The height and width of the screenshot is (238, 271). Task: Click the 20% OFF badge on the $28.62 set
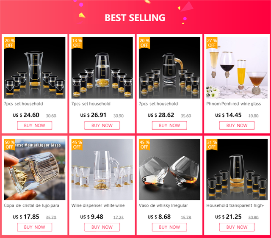144,43
